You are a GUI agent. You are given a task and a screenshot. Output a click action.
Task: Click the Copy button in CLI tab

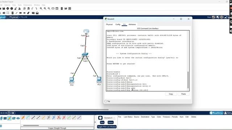point(171,94)
